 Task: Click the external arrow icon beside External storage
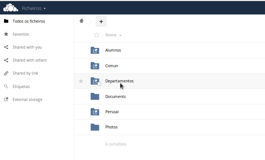pos(6,99)
